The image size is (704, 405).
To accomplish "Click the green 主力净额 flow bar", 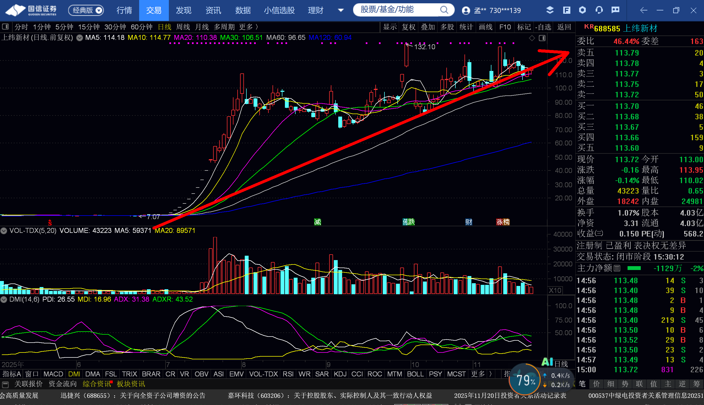I will click(x=634, y=268).
